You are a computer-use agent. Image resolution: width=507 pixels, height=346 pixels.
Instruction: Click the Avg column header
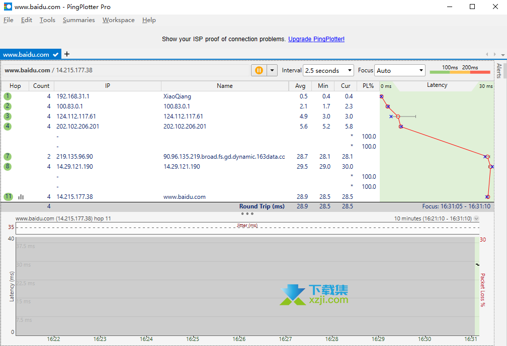point(300,86)
